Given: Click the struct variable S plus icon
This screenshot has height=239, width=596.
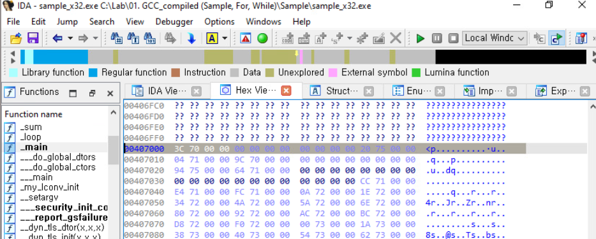Looking at the screenshot, I should click(338, 38).
